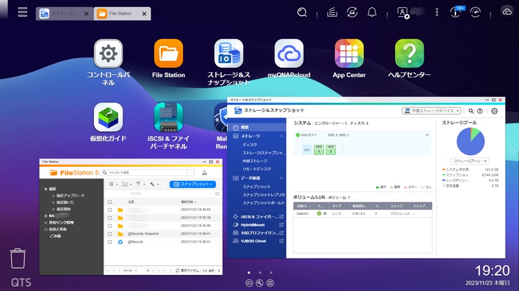The width and height of the screenshot is (519, 291).
Task: Switch to the File Station taskbar tab
Action: click(x=122, y=14)
